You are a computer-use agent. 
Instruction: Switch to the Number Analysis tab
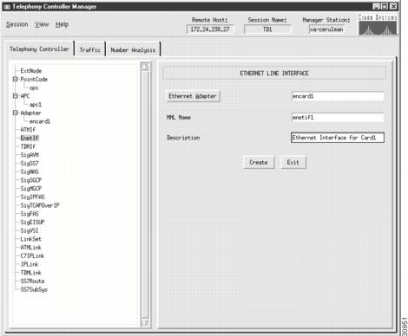pos(133,49)
